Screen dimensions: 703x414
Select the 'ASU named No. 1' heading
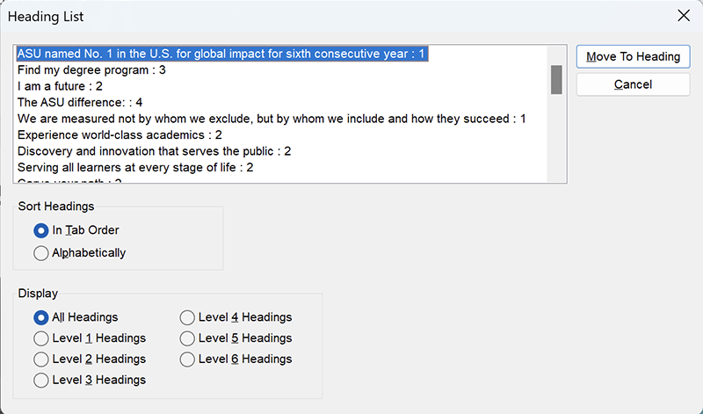[x=222, y=54]
